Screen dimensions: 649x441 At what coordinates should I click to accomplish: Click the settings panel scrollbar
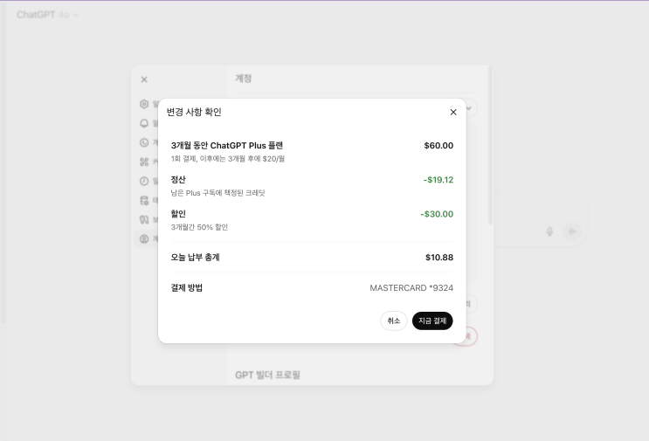point(491,147)
